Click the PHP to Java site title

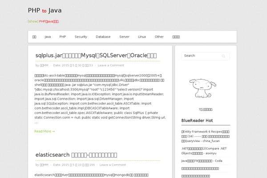point(44,10)
